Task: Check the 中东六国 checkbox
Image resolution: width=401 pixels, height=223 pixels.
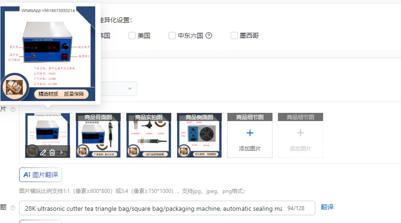Action: point(172,35)
